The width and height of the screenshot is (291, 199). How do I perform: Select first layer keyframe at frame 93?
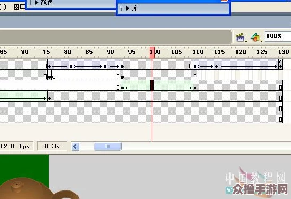122,67
